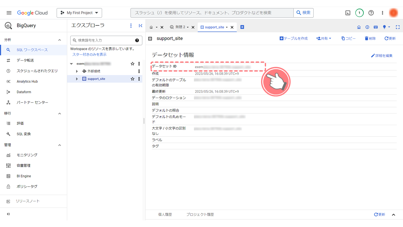Click the explorer 検索語句を入力 field
Viewport: 403px width, 227px height.
click(106, 40)
